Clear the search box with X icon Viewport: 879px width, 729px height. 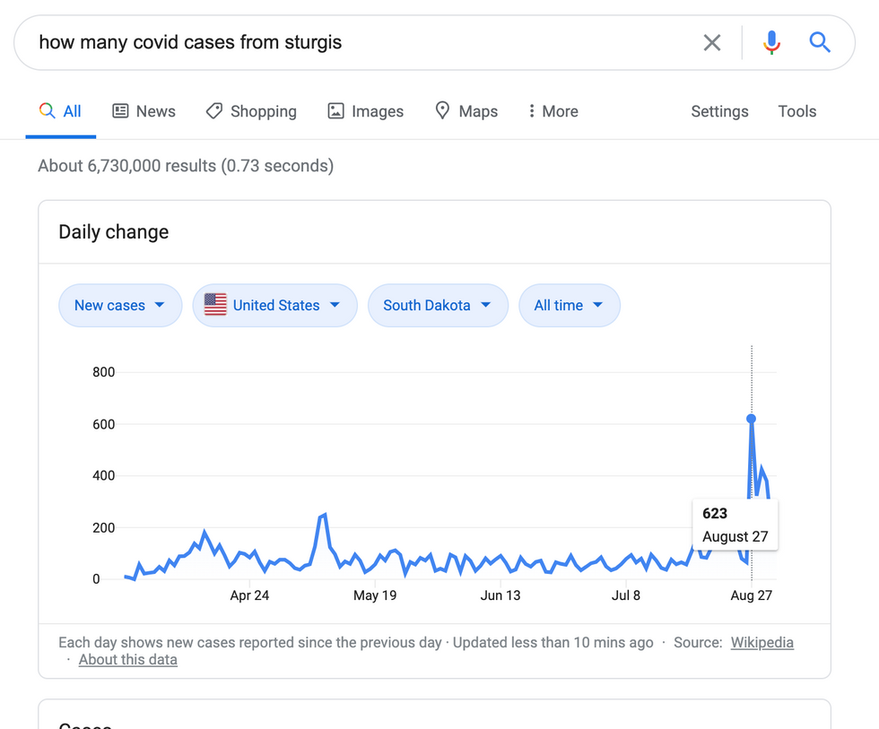pos(712,42)
